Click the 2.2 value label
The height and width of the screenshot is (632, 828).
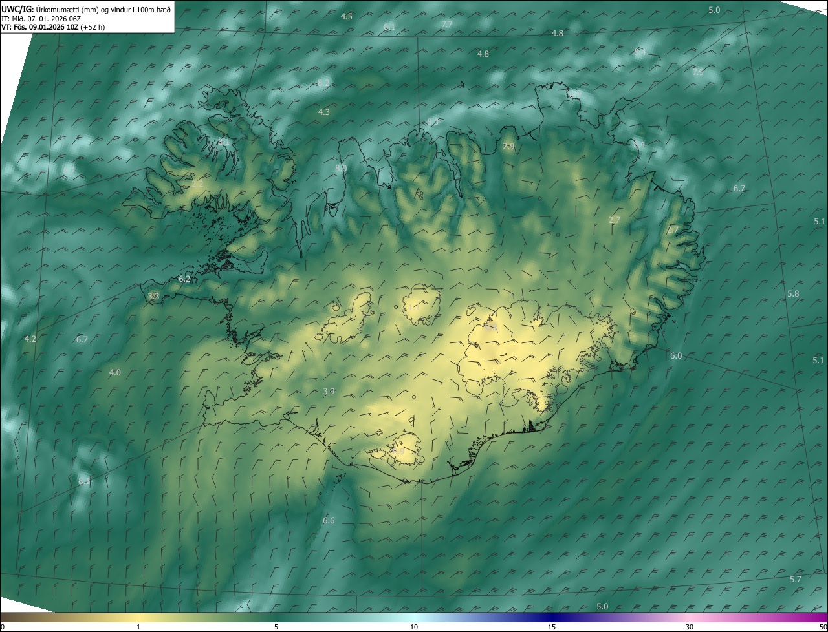(x=197, y=184)
